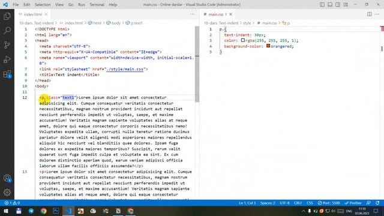Open the Selection menu
This screenshot has width=384, height=216.
pos(43,5)
